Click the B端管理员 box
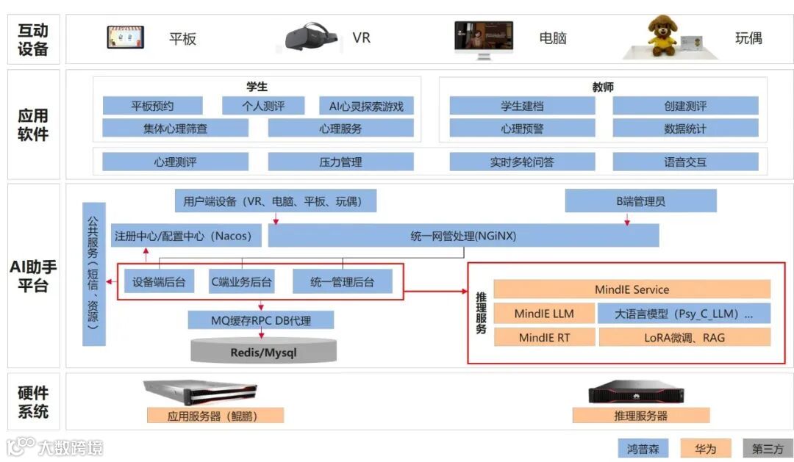794x462 pixels. tap(640, 201)
